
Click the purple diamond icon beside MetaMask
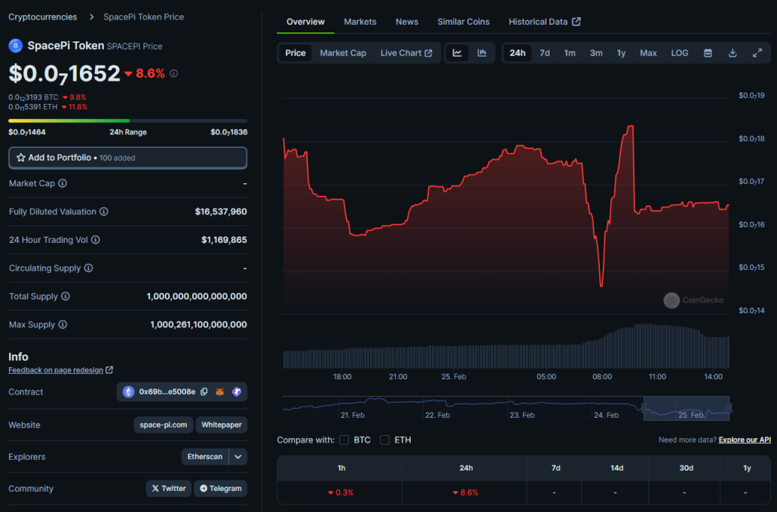[237, 391]
